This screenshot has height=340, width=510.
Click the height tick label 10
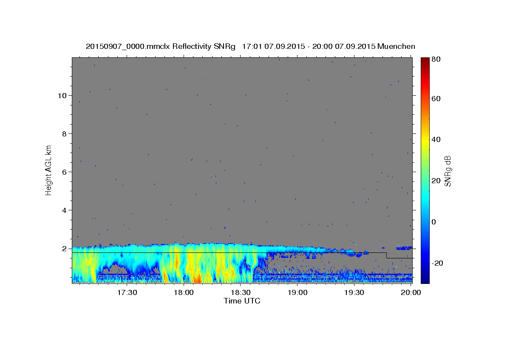pyautogui.click(x=62, y=96)
